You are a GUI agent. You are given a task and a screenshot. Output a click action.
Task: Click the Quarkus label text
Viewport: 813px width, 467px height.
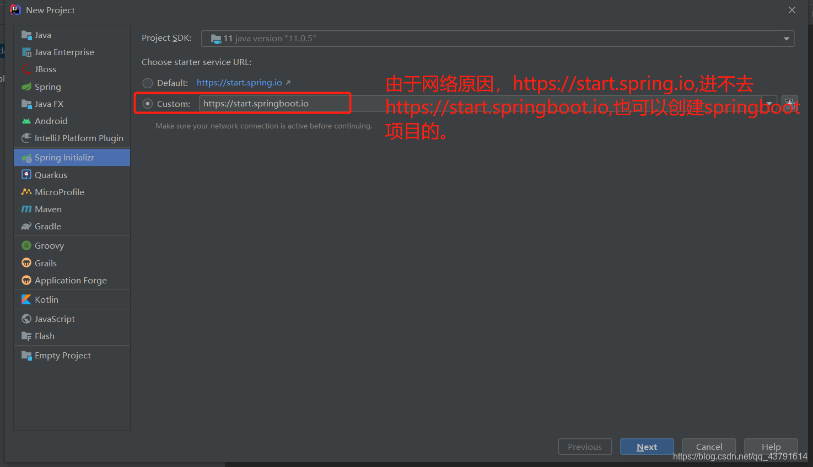coord(51,175)
